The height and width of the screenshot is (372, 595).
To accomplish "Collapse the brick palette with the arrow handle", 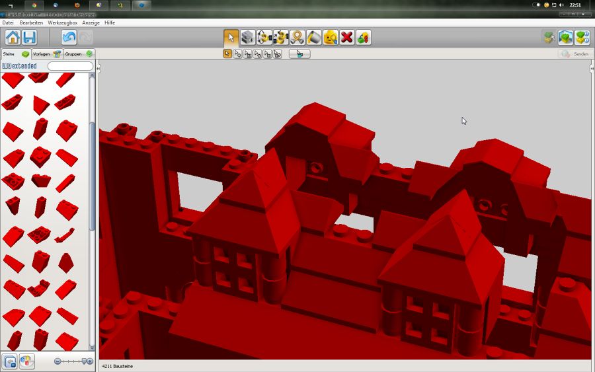I will [99, 68].
